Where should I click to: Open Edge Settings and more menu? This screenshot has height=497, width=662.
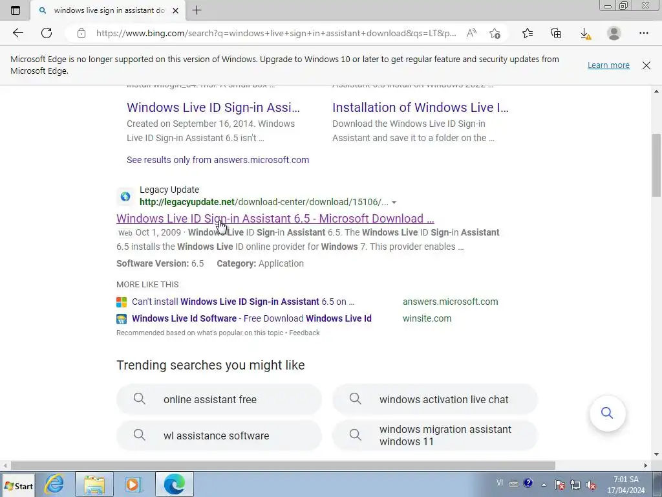tap(643, 33)
